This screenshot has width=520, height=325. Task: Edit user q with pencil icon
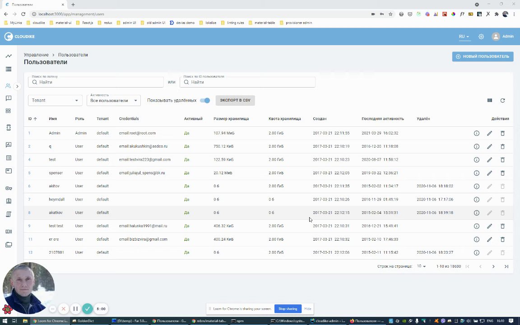(x=489, y=146)
